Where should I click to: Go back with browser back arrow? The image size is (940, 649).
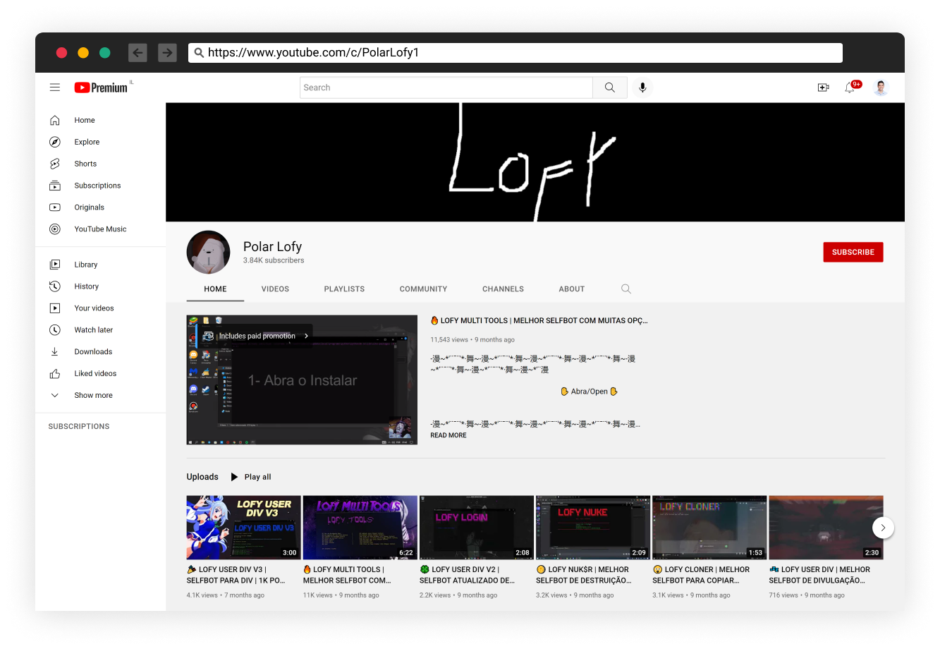[x=138, y=52]
